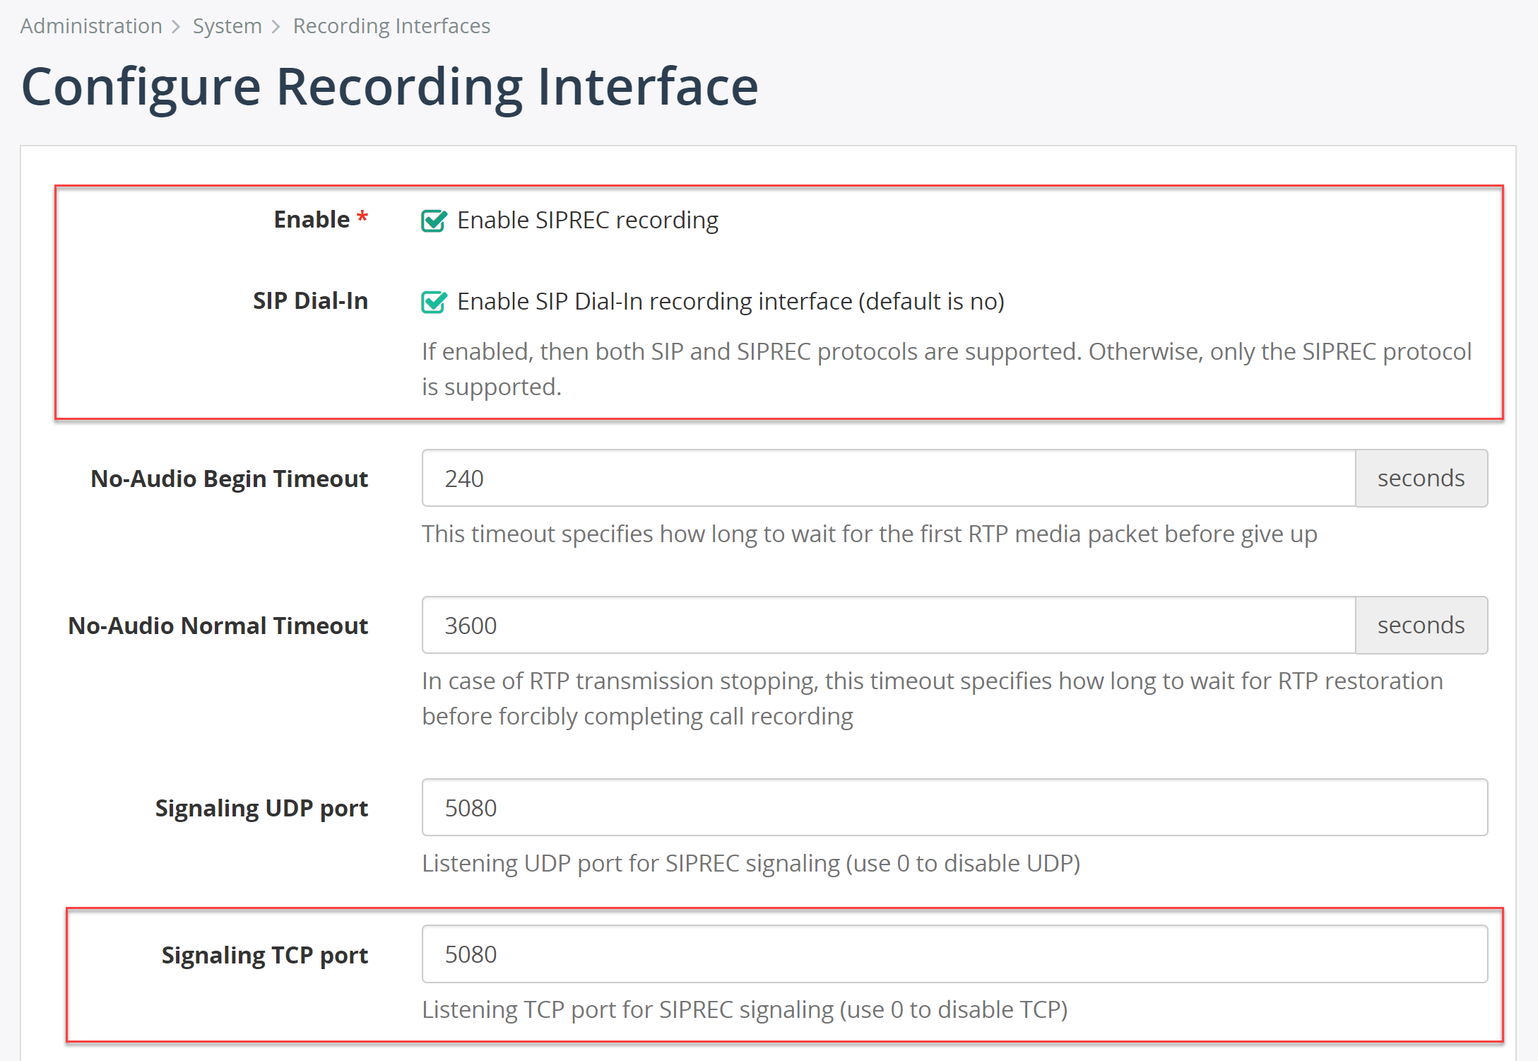Open the Recording Interfaces breadcrumb link
This screenshot has width=1538, height=1061.
point(391,26)
